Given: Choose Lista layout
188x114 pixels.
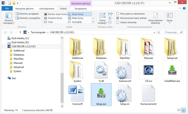Looking at the screenshot, I should pos(48,22).
